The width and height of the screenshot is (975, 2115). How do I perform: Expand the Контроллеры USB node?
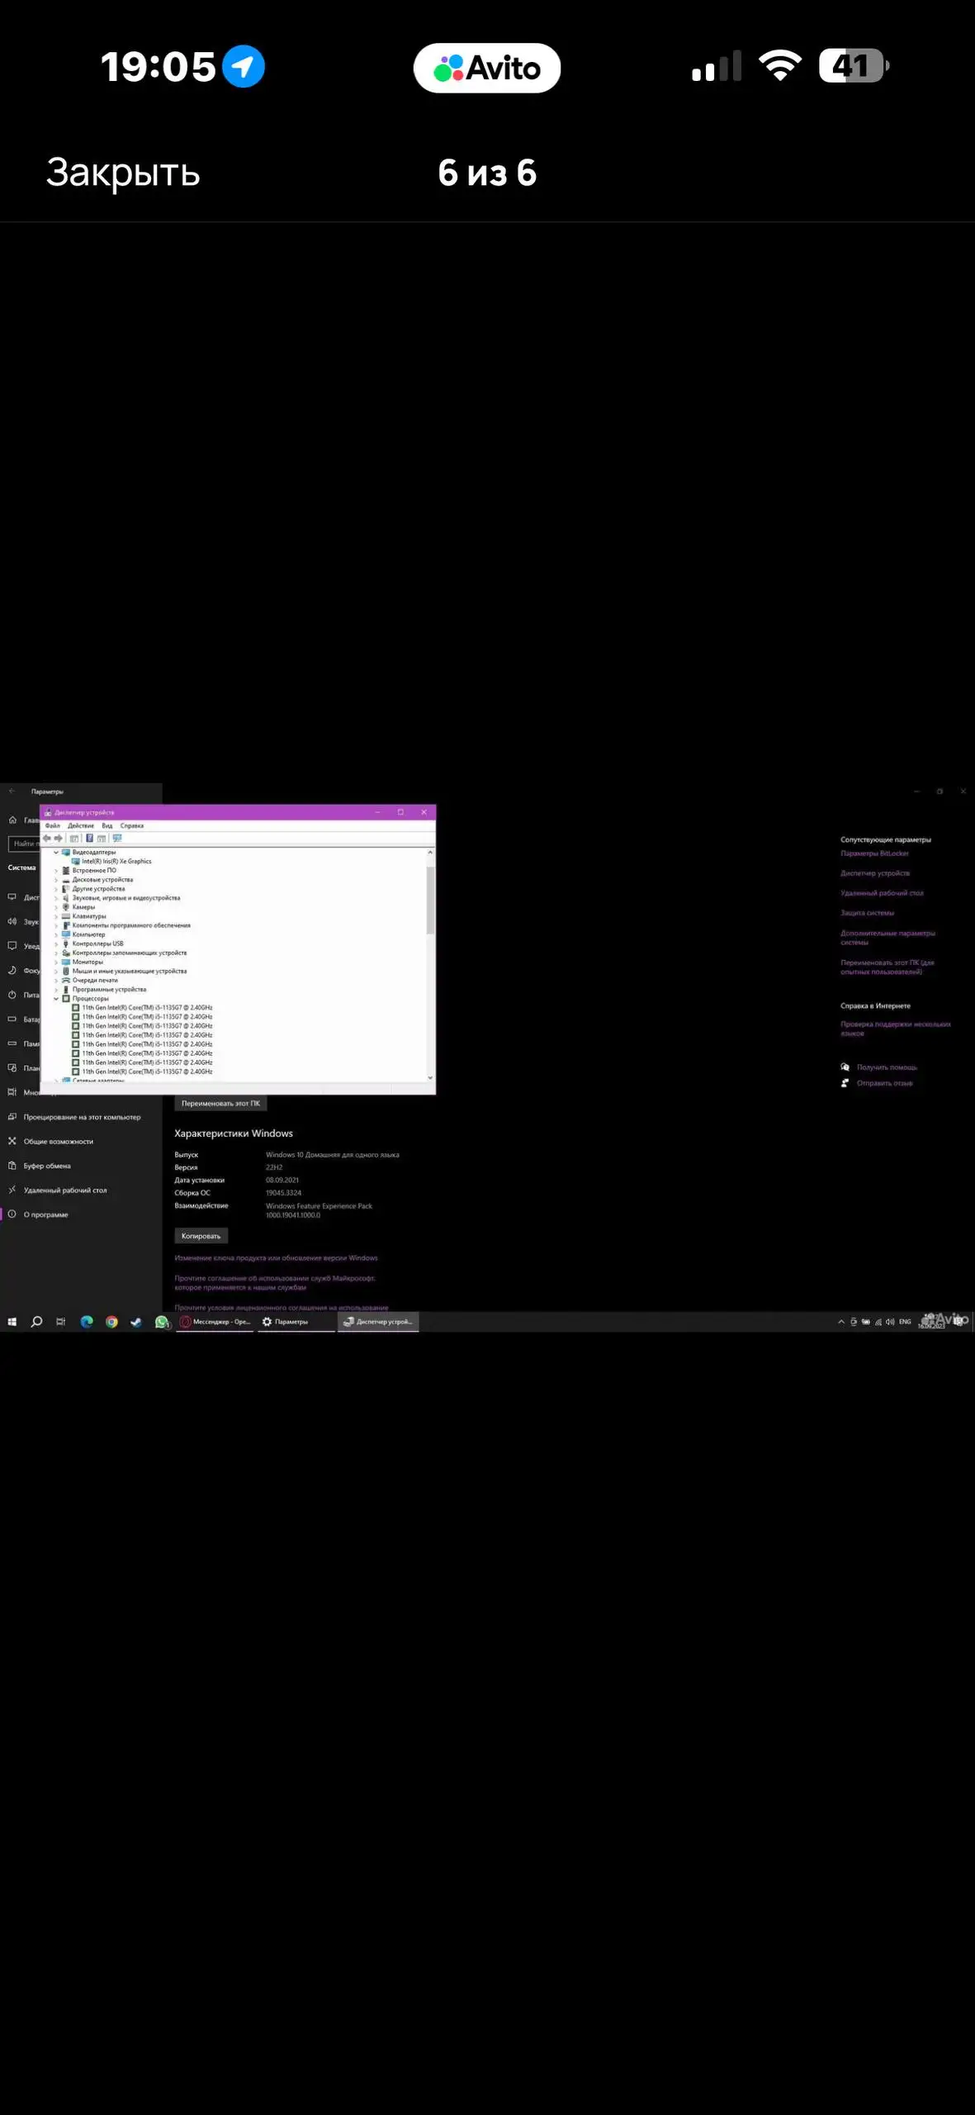pos(56,943)
